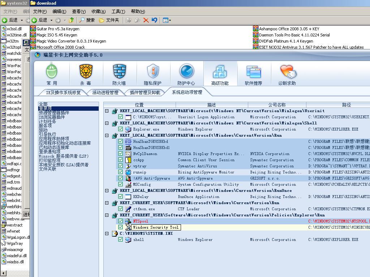Click the Folders (文件夹) toolbar button in download window
This screenshot has height=277, width=370.
(x=109, y=20)
